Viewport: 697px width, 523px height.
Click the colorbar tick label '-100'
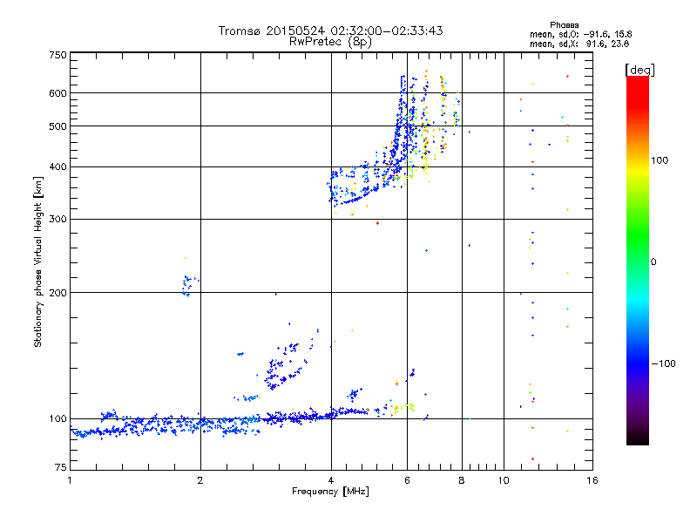(663, 363)
